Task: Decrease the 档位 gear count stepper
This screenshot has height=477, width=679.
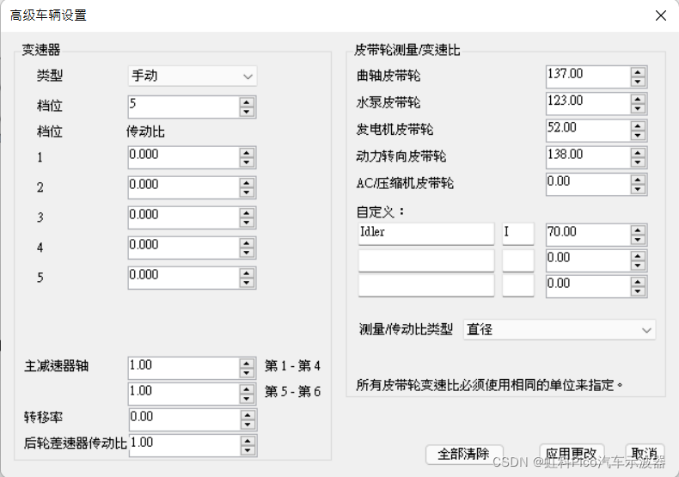Action: pos(247,112)
